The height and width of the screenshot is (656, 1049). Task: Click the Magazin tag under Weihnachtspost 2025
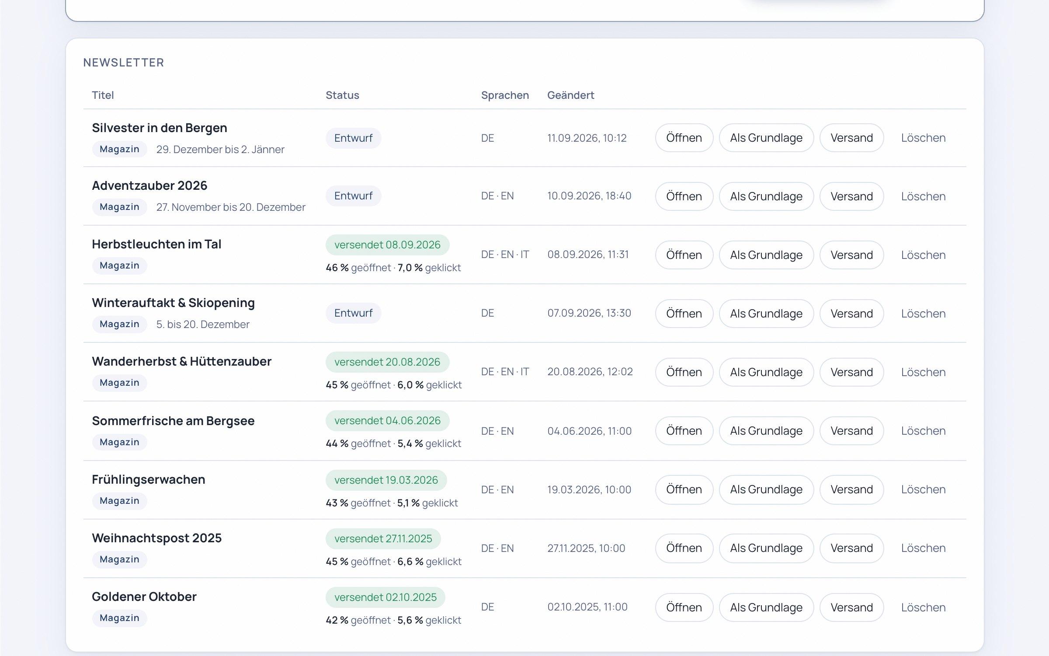pyautogui.click(x=119, y=559)
